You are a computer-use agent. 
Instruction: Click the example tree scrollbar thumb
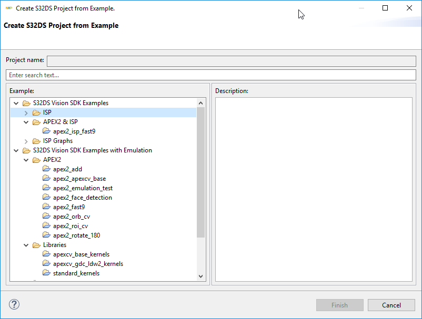click(200, 172)
